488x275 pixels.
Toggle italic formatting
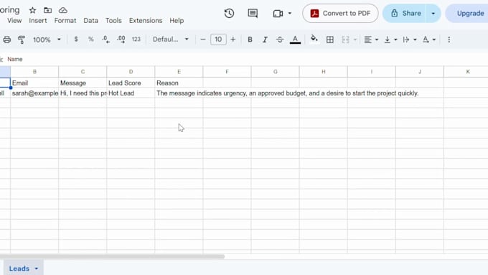click(x=265, y=39)
